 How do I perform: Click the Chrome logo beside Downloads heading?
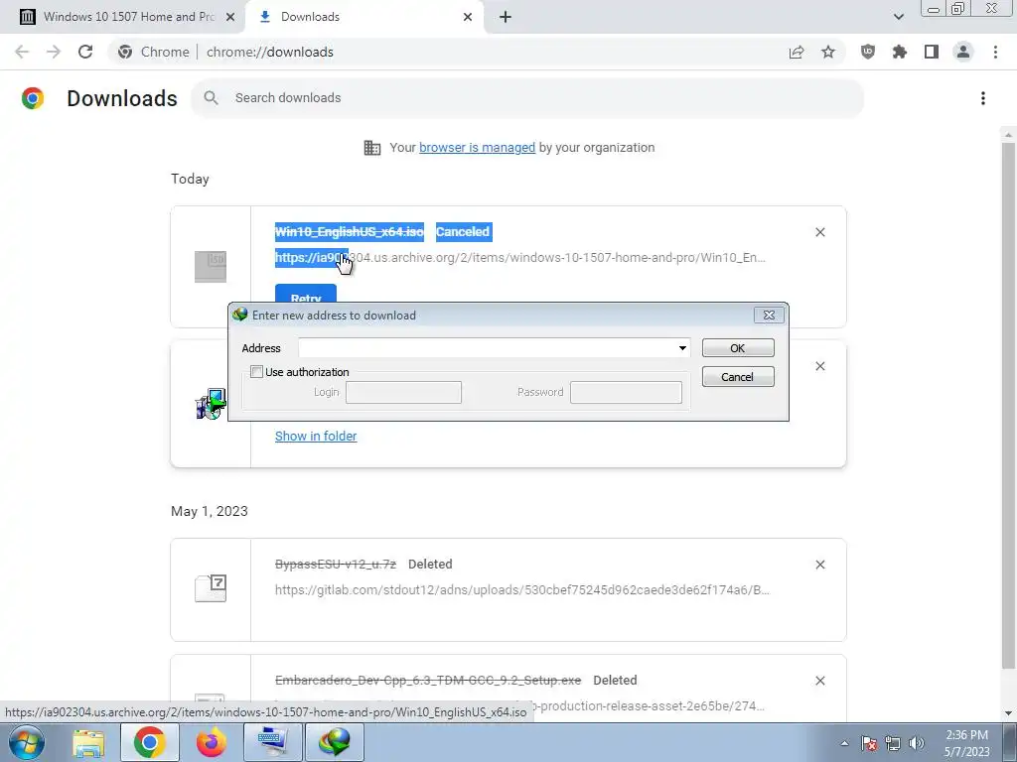33,98
